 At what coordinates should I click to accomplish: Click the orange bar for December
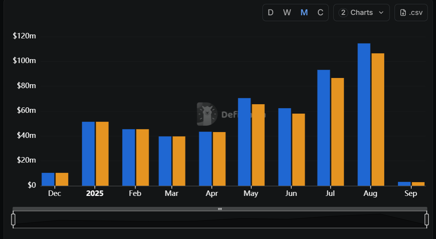pos(62,179)
